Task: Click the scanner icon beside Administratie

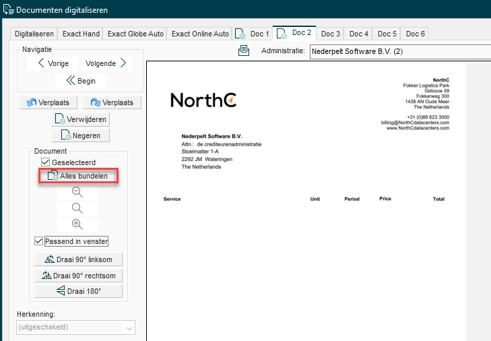Action: (x=244, y=51)
